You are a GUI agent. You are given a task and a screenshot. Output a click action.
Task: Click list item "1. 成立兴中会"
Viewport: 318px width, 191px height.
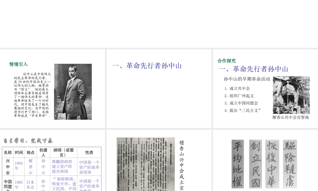click(237, 88)
